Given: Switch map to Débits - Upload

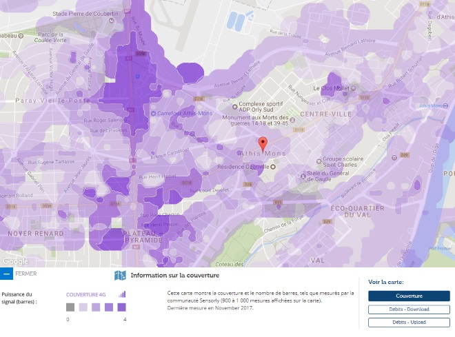Looking at the screenshot, I should pyautogui.click(x=409, y=322).
